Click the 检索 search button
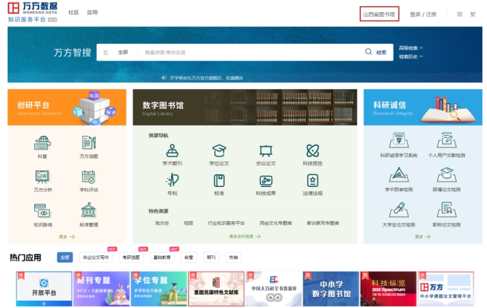 coord(376,52)
